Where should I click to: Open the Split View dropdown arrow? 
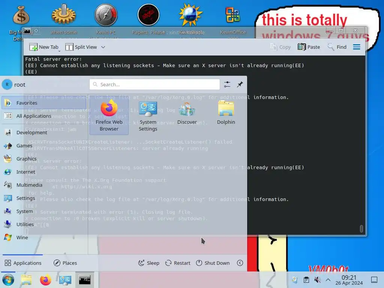point(103,47)
